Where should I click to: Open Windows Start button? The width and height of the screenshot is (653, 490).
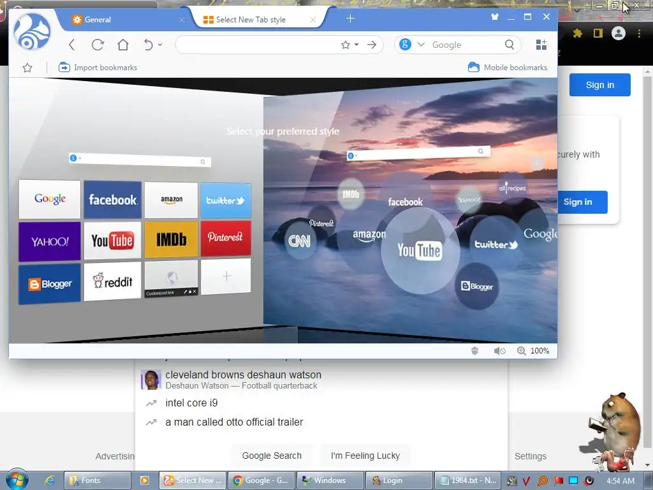[16, 480]
